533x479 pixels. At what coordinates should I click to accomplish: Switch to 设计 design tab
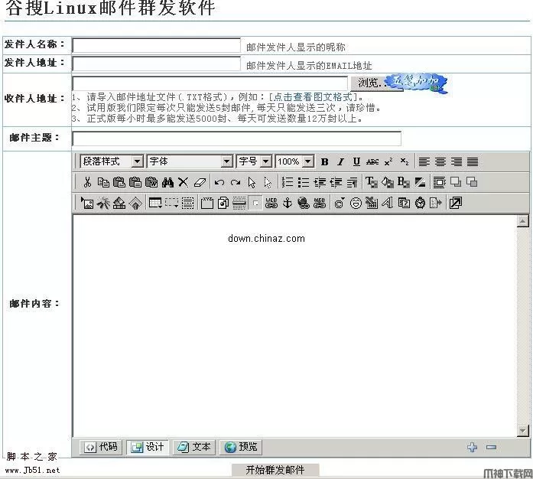coord(148,447)
